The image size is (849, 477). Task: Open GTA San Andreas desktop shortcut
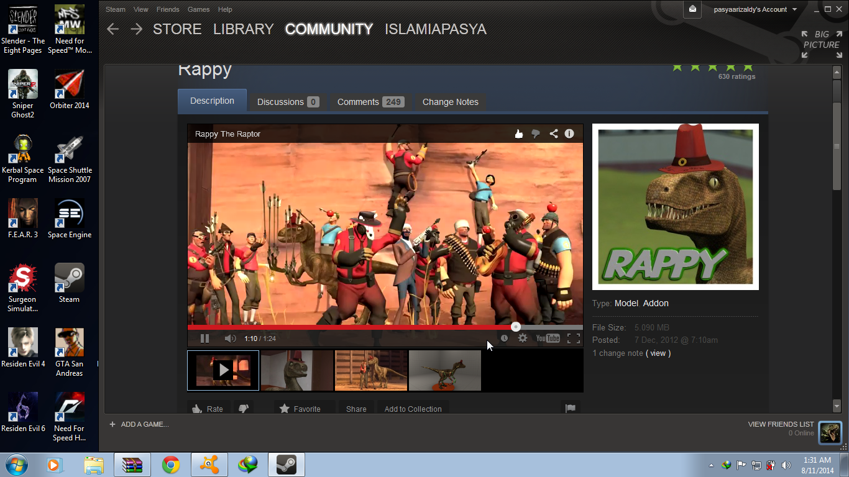pos(70,353)
